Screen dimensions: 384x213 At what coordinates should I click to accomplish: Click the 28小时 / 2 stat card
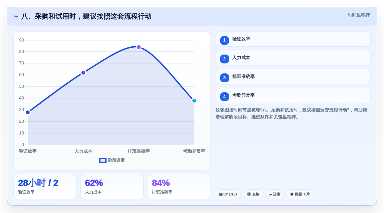tap(45, 187)
